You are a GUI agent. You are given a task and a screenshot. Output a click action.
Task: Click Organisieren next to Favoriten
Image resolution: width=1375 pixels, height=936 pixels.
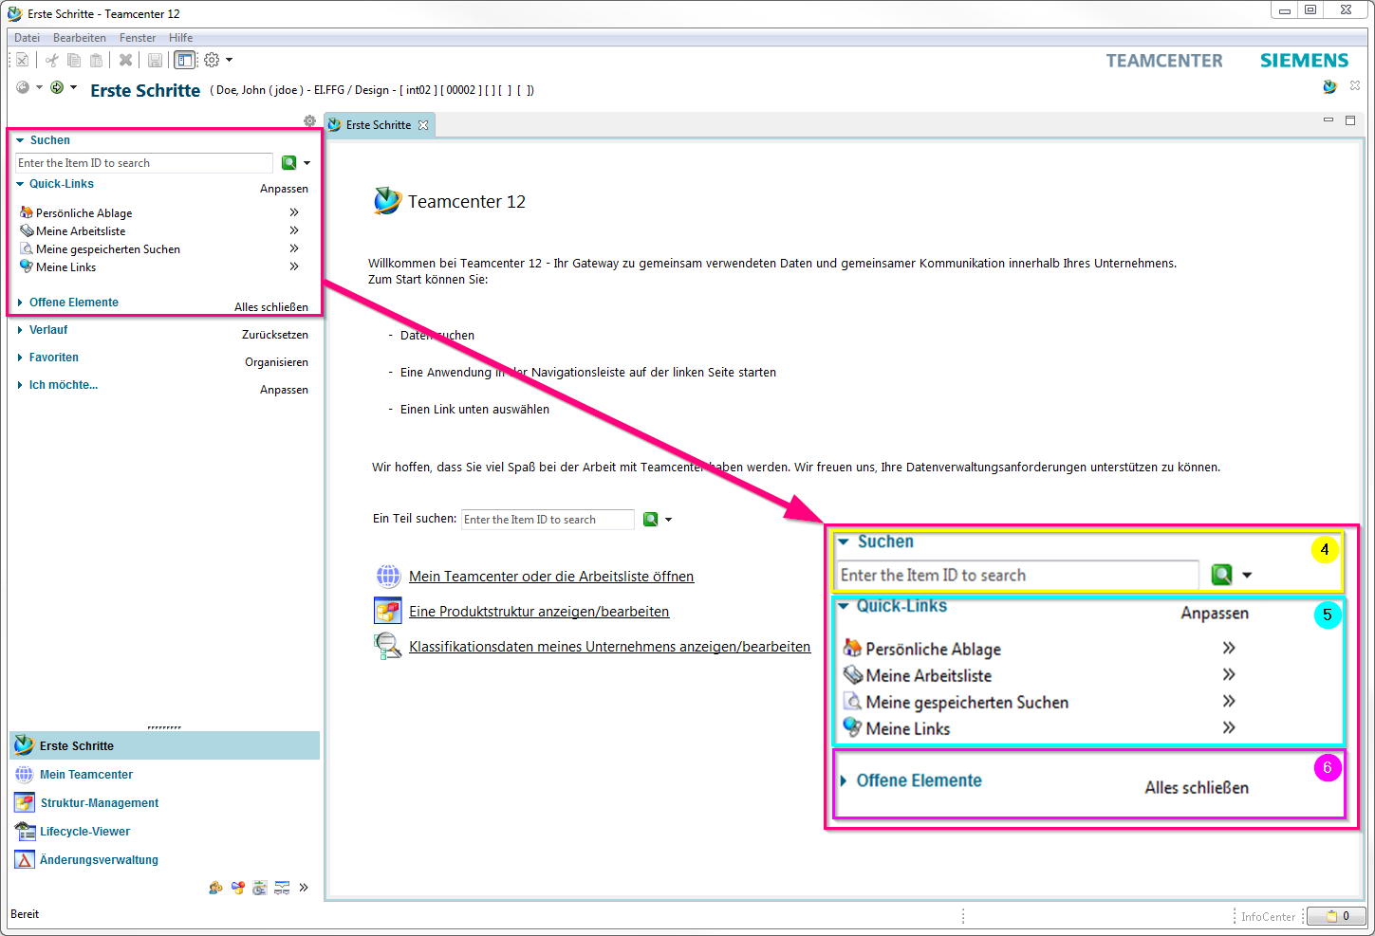pos(276,362)
